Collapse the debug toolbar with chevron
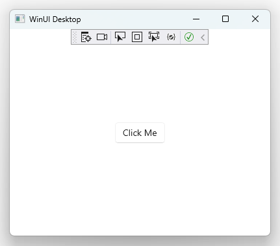The height and width of the screenshot is (246, 280). point(203,38)
